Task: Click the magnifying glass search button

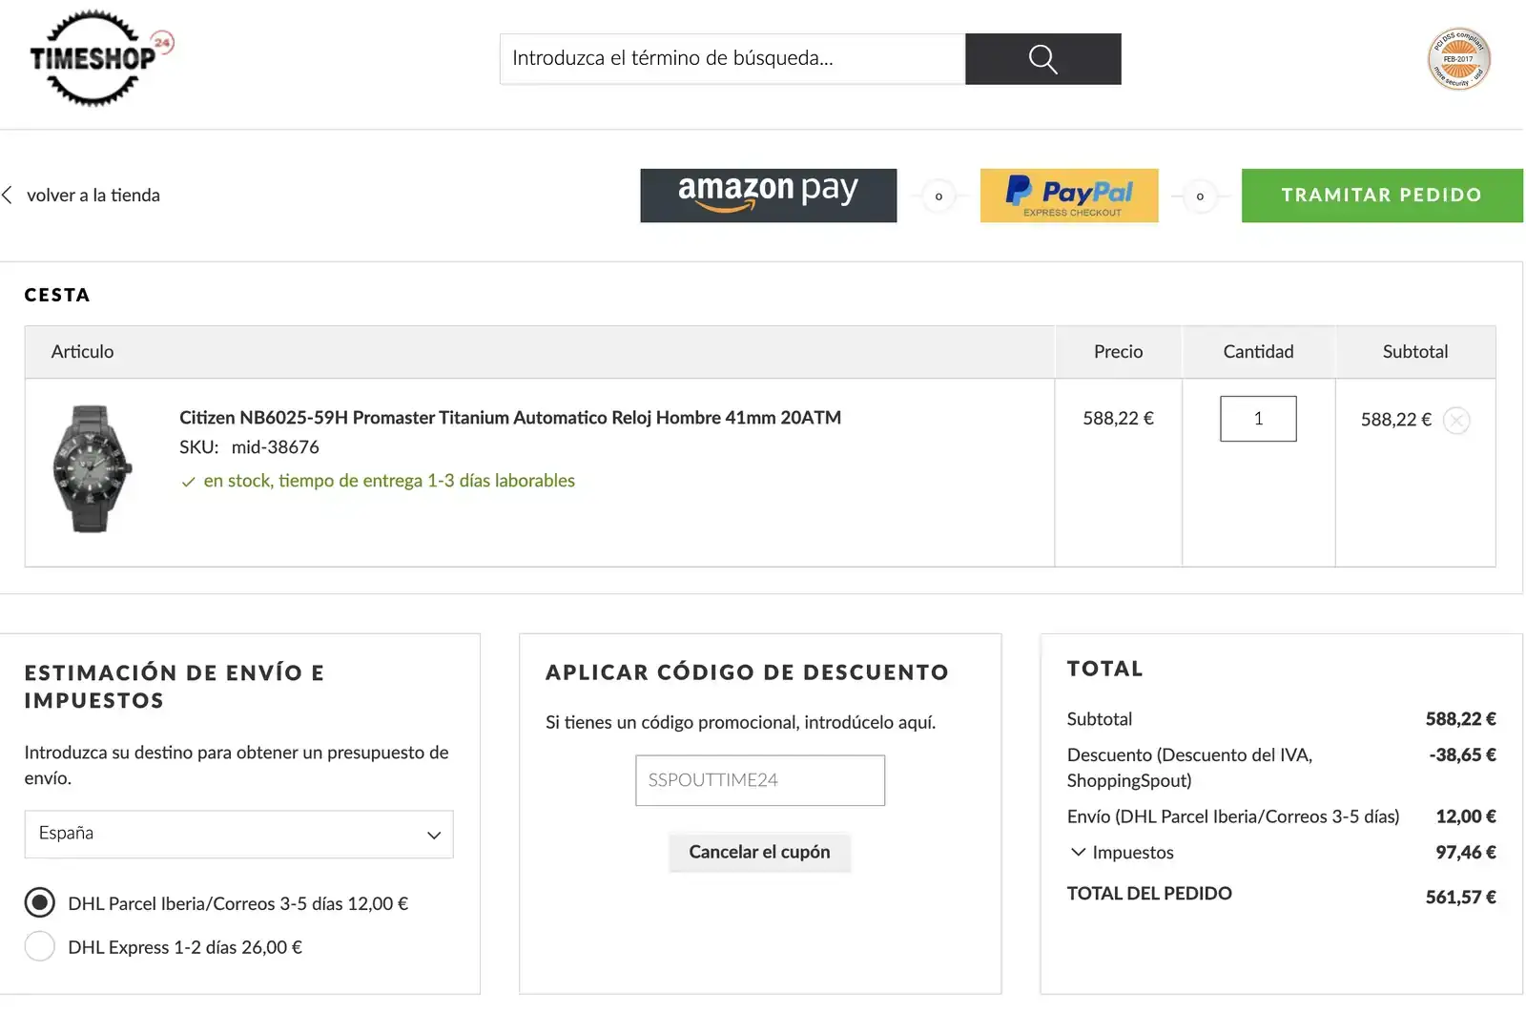Action: click(x=1042, y=59)
